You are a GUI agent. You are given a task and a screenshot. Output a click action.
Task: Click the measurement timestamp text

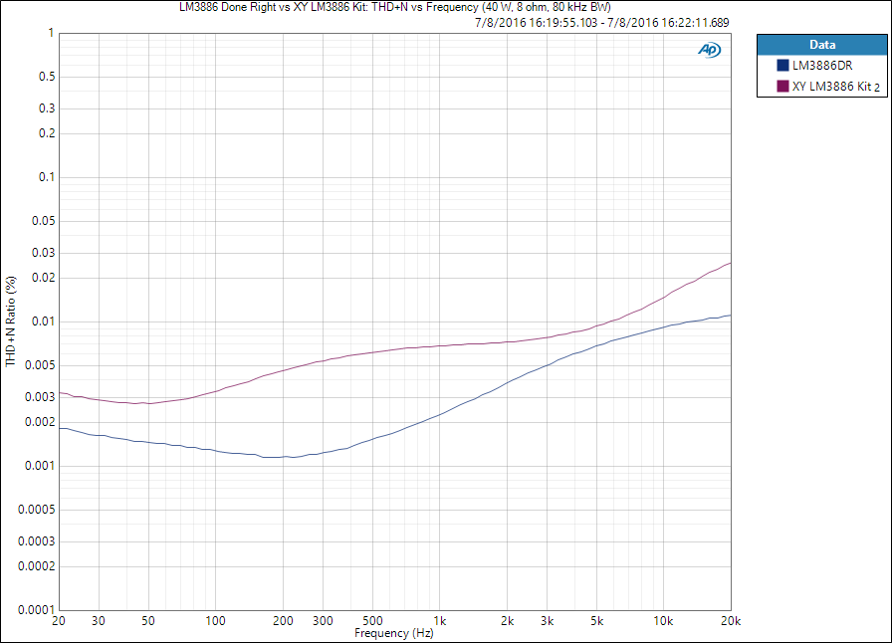tap(602, 23)
